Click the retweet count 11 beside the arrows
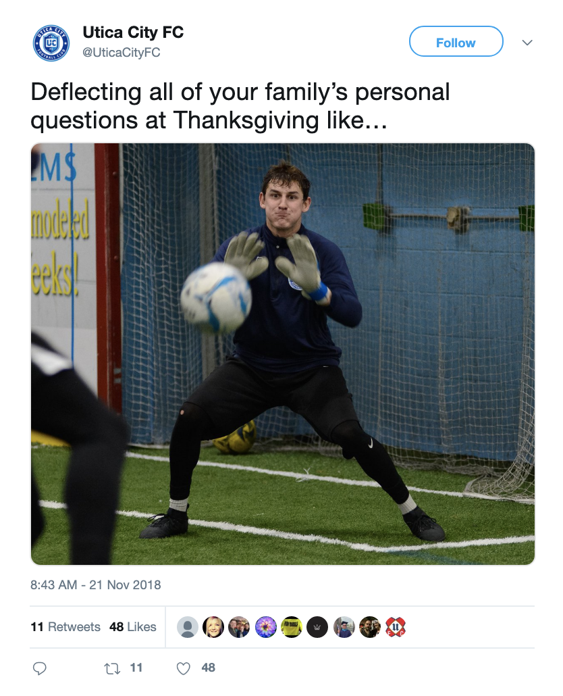The image size is (563, 696). [x=136, y=668]
